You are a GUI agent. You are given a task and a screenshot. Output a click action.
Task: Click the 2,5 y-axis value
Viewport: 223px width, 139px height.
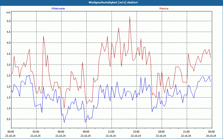(x=9, y=76)
